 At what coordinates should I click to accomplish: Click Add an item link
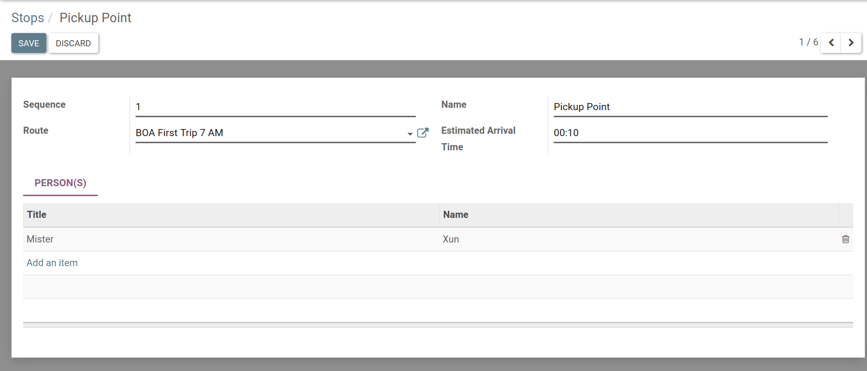click(52, 263)
